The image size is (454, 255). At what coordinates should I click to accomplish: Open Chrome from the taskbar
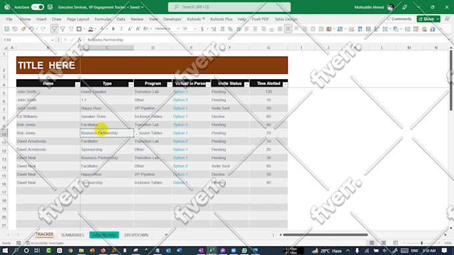pos(70,250)
